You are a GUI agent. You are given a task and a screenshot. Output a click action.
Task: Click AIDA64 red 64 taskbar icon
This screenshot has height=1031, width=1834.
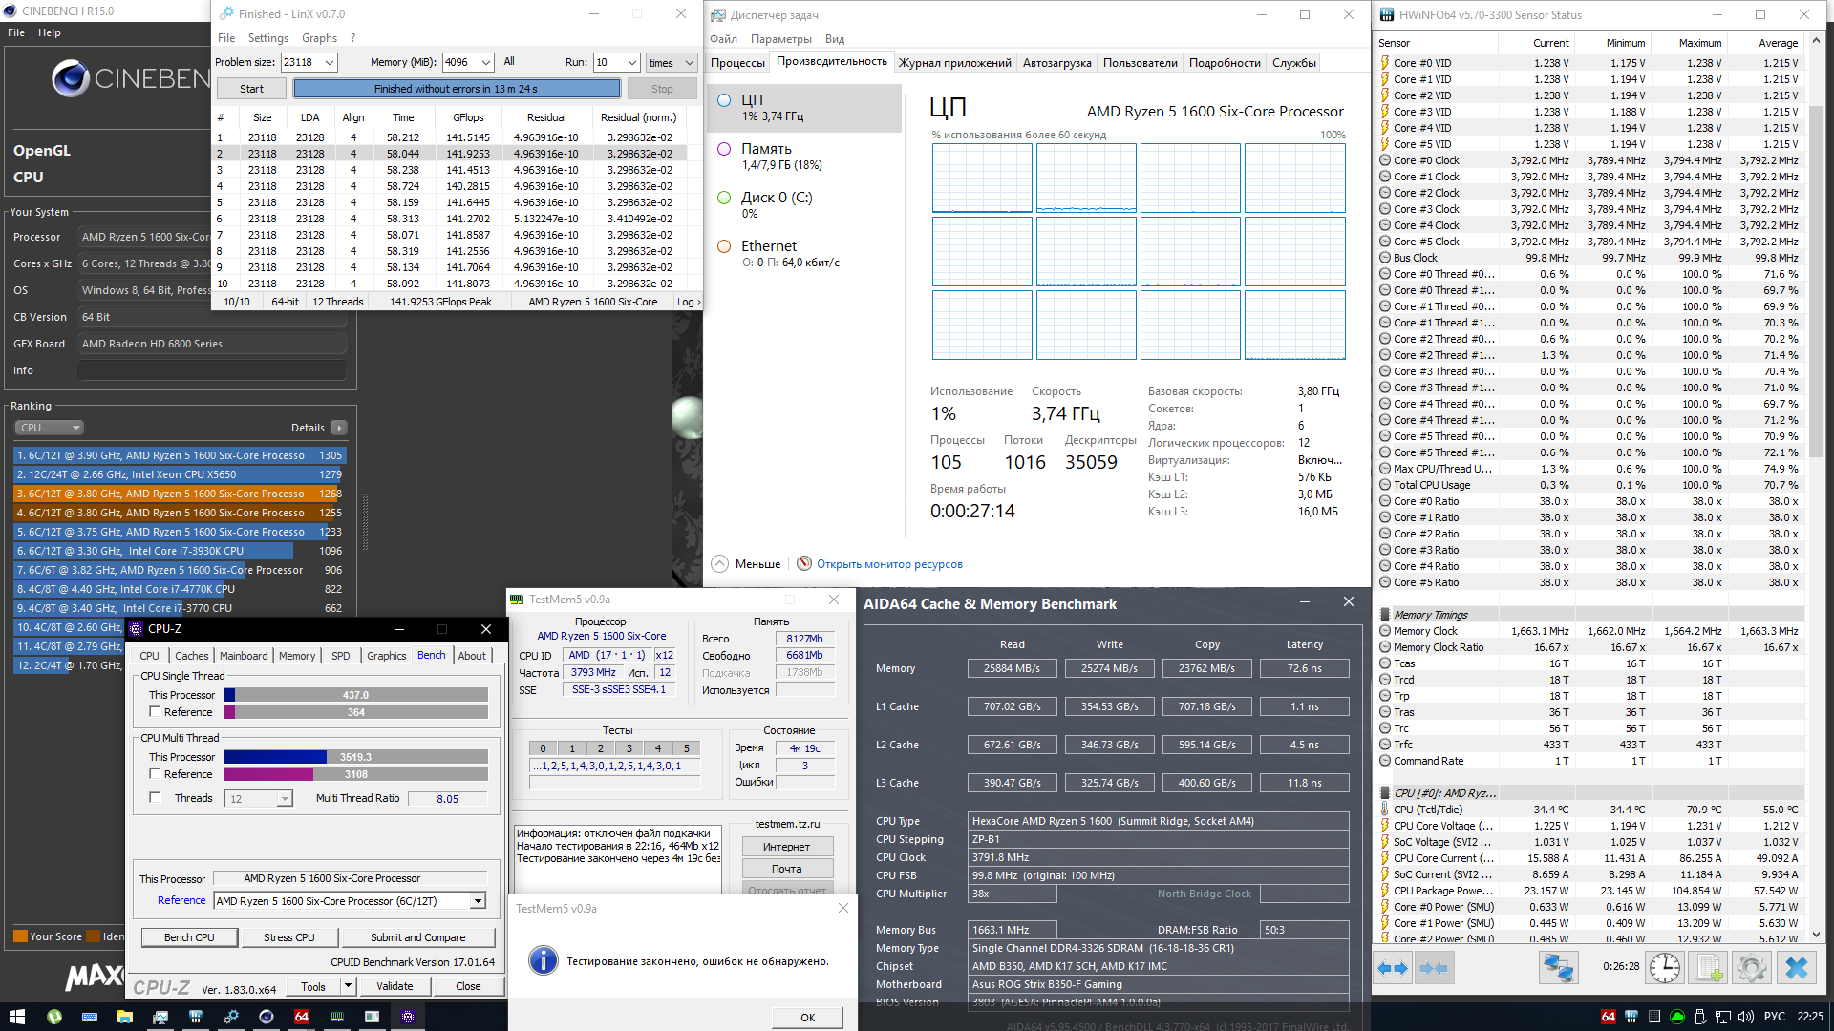click(302, 1017)
